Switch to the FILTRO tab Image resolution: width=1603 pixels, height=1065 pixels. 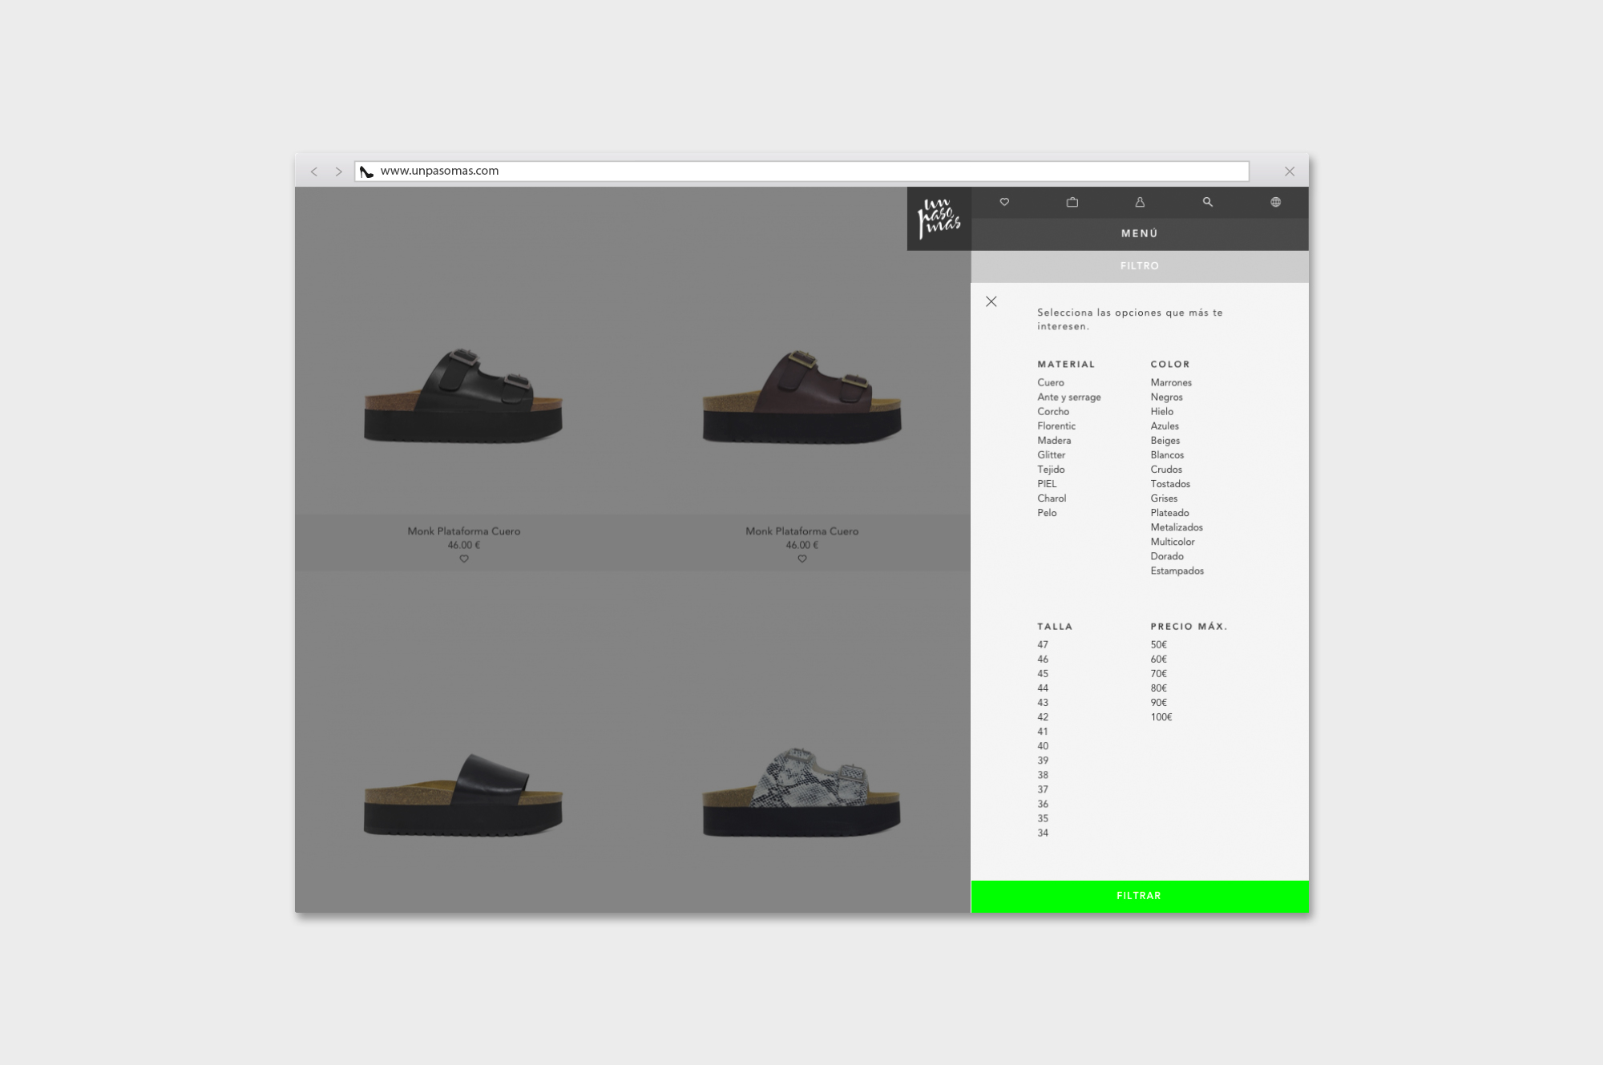[1139, 265]
